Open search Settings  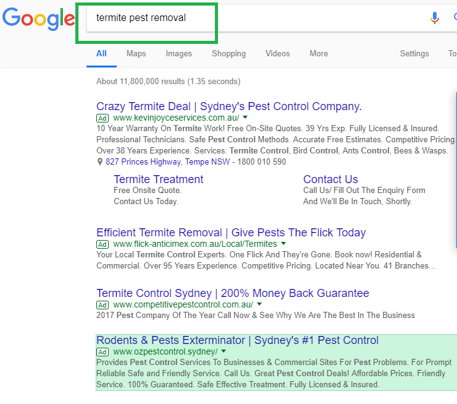[414, 54]
